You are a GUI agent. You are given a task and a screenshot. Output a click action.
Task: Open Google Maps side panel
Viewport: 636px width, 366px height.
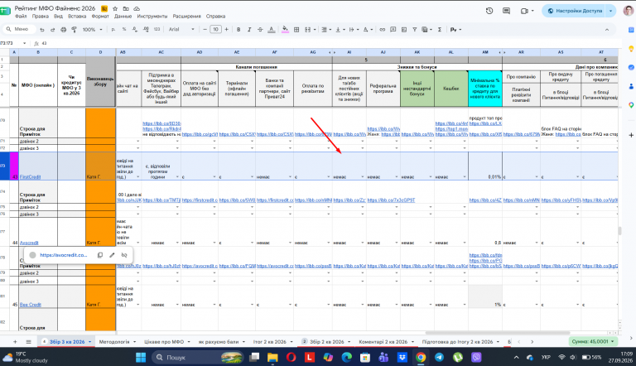tap(631, 105)
